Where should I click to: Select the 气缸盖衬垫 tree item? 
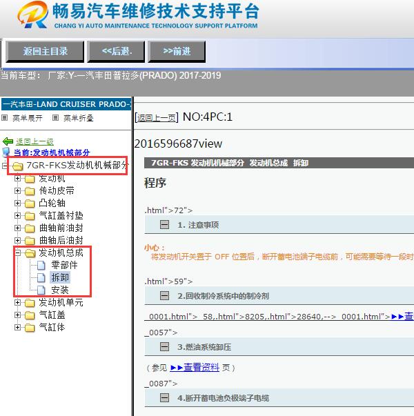(x=61, y=215)
